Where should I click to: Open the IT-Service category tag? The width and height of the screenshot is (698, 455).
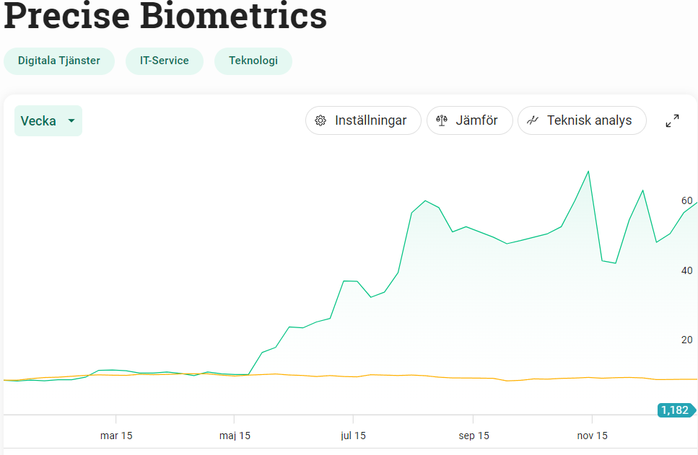coord(165,61)
